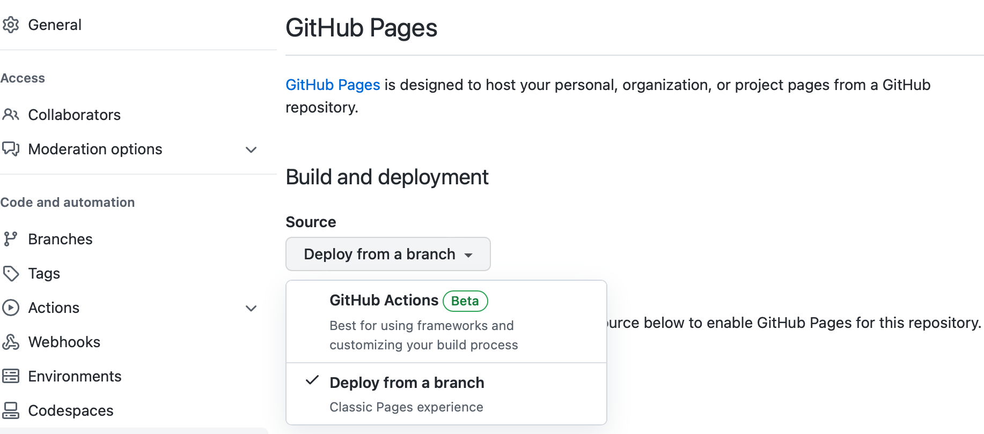This screenshot has width=984, height=434.
Task: Click the Environments server icon
Action: (11, 376)
